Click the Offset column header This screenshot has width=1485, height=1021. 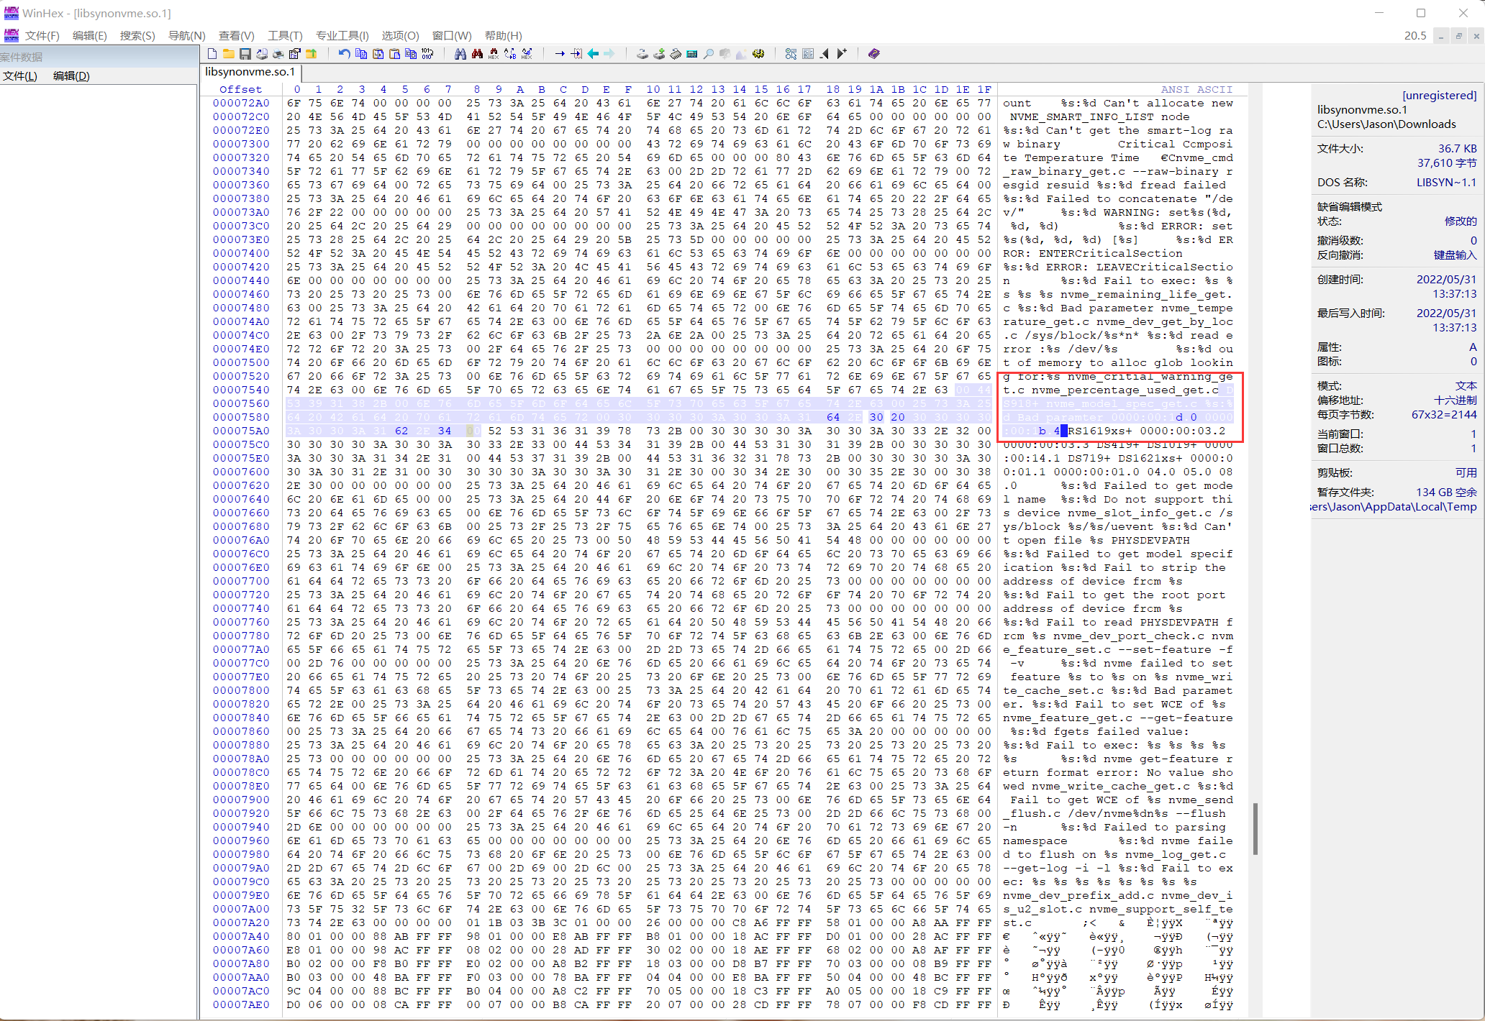(x=240, y=89)
